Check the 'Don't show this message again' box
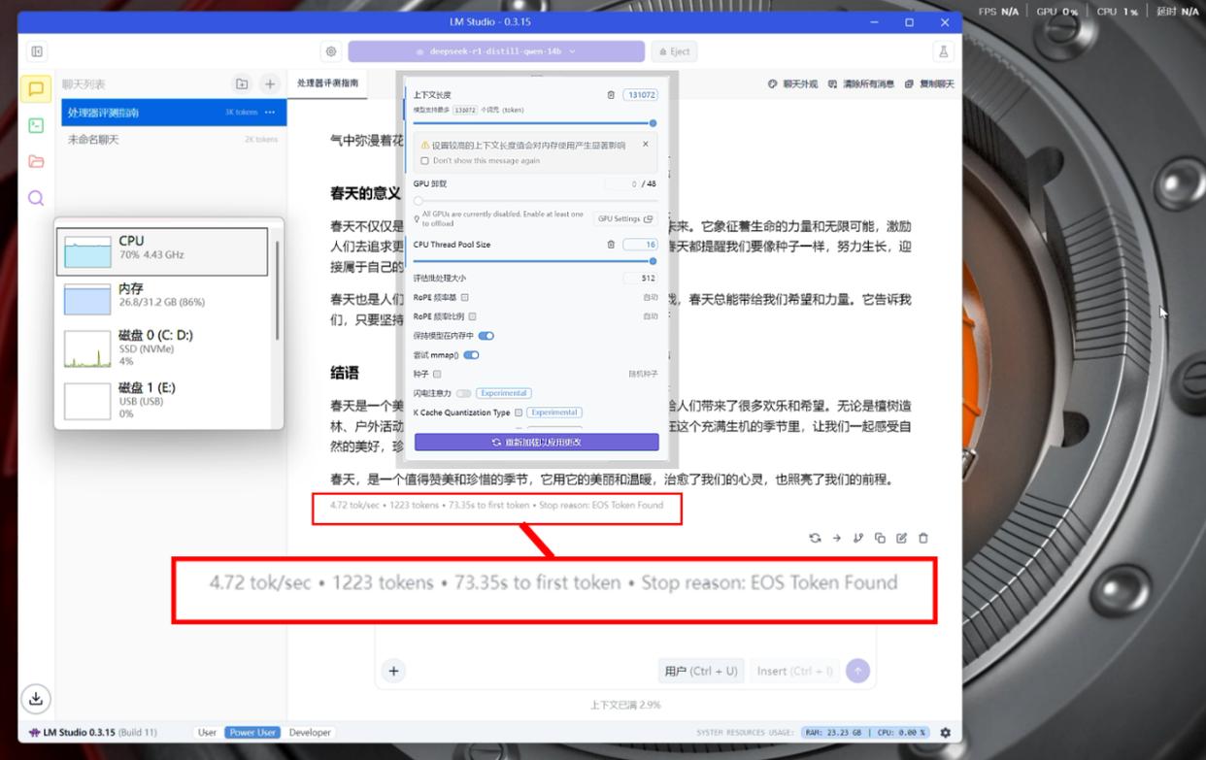The image size is (1206, 760). [424, 161]
